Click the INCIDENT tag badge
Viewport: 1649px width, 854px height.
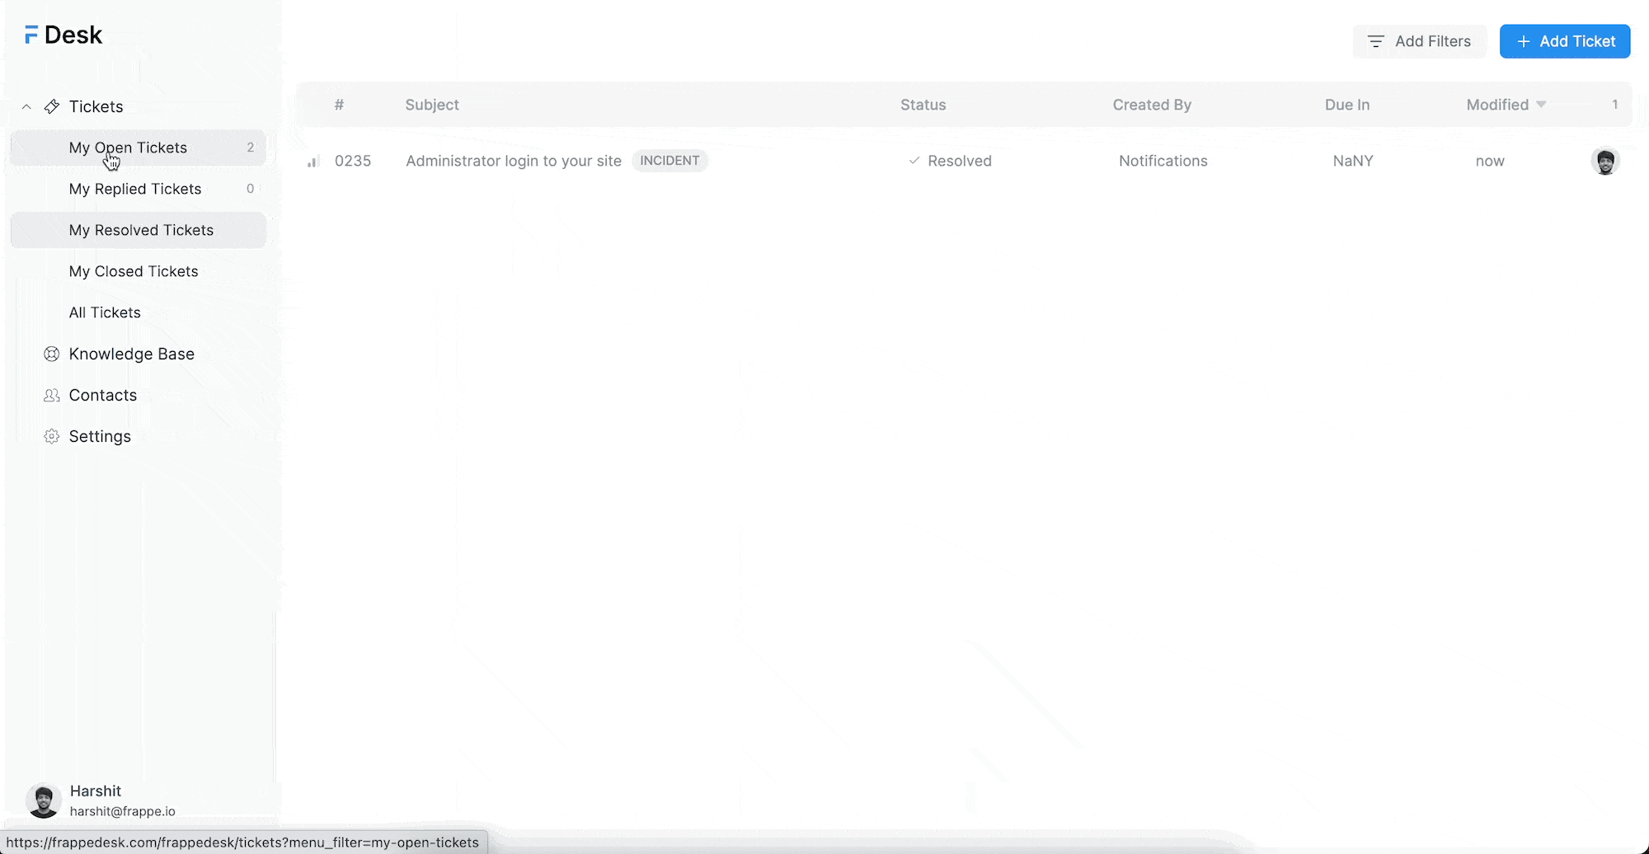[669, 161]
